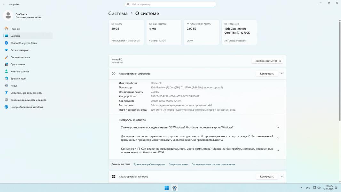Open Сеть и Интернет via its Wi-Fi icon
The width and height of the screenshot is (341, 192).
6,50
